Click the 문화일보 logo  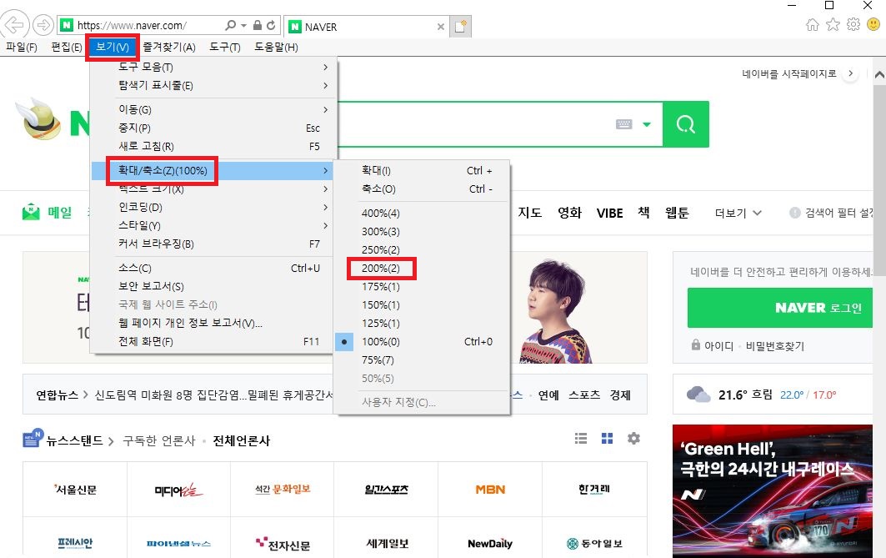click(283, 489)
